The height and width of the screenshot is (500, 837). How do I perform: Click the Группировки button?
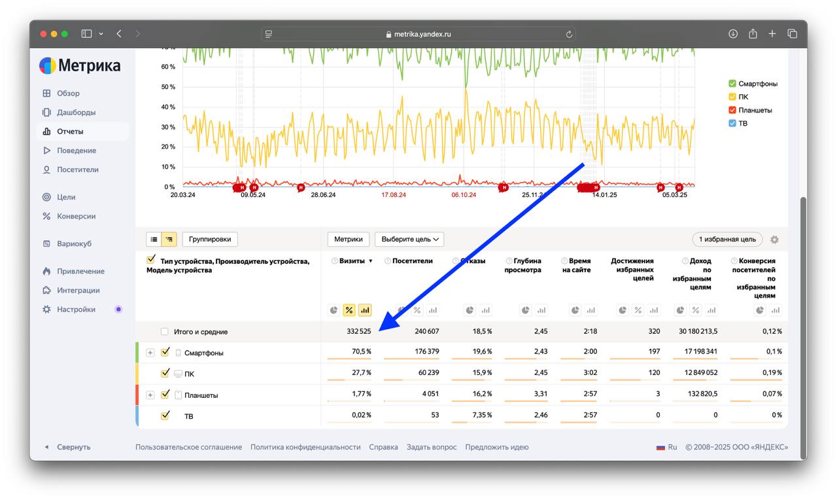(210, 240)
